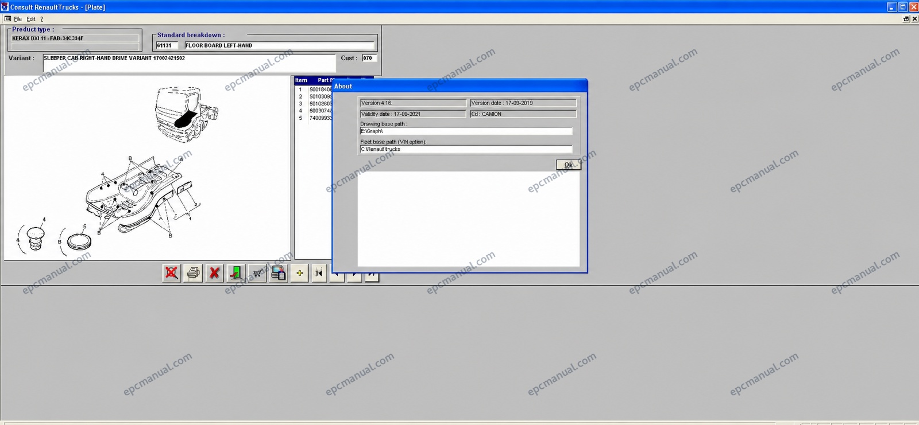Select item 1 row in parts list
Screen dimensions: 919x425
pyautogui.click(x=314, y=89)
